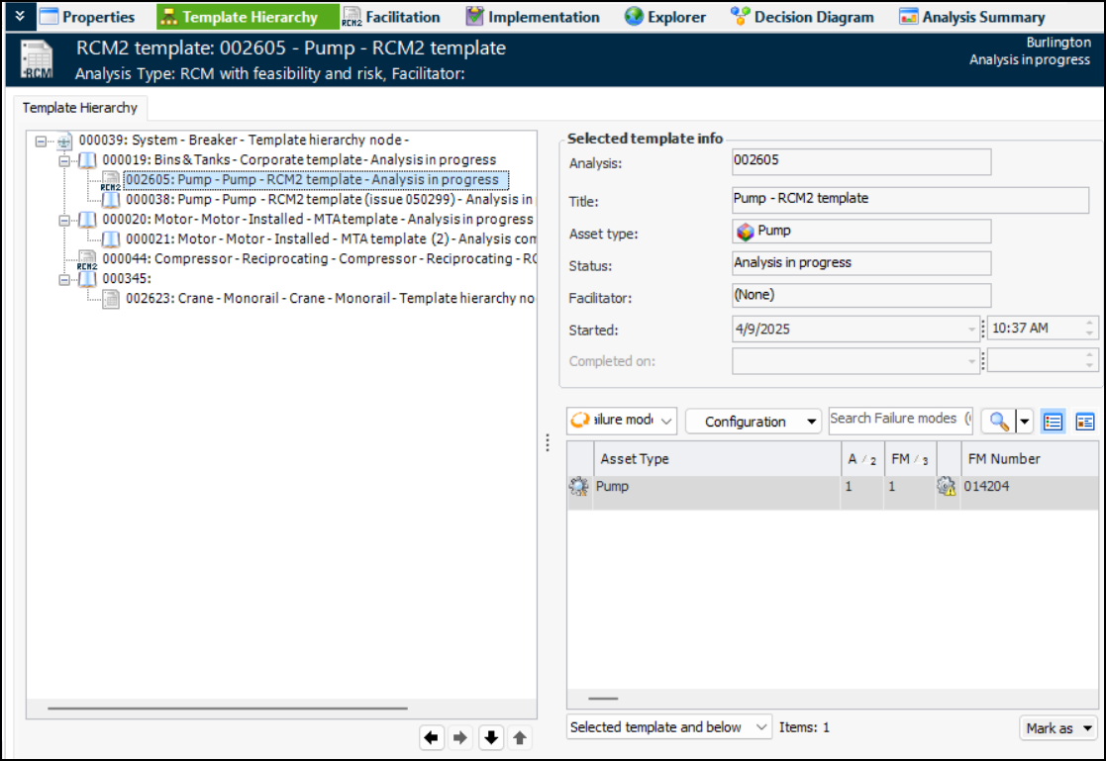
Task: Click the Pump row gear icon
Action: pyautogui.click(x=578, y=487)
